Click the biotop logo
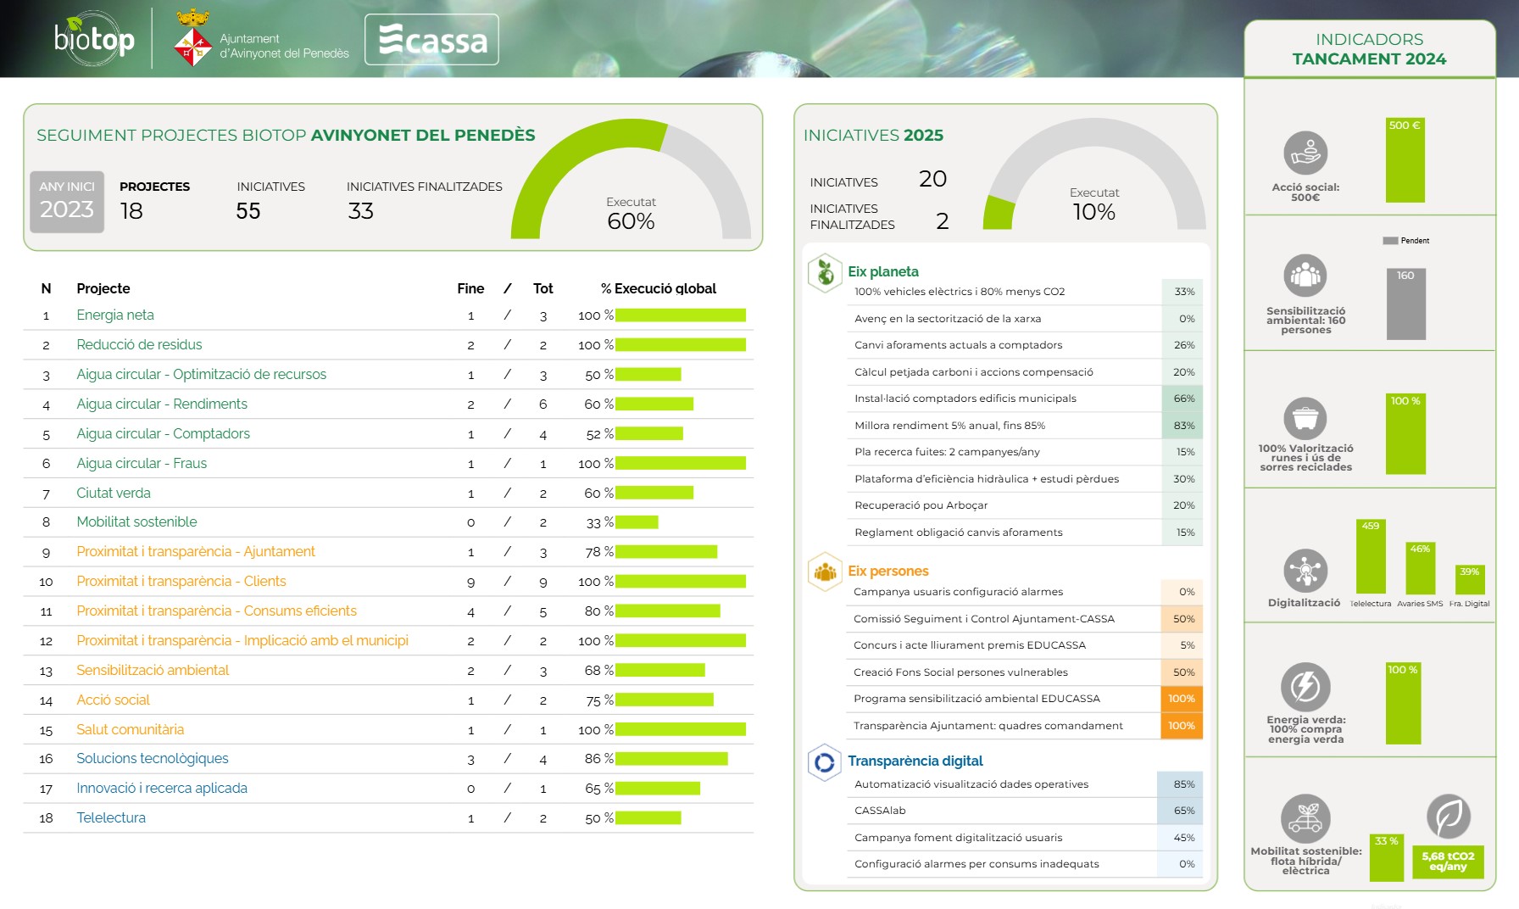This screenshot has width=1519, height=909. point(94,39)
